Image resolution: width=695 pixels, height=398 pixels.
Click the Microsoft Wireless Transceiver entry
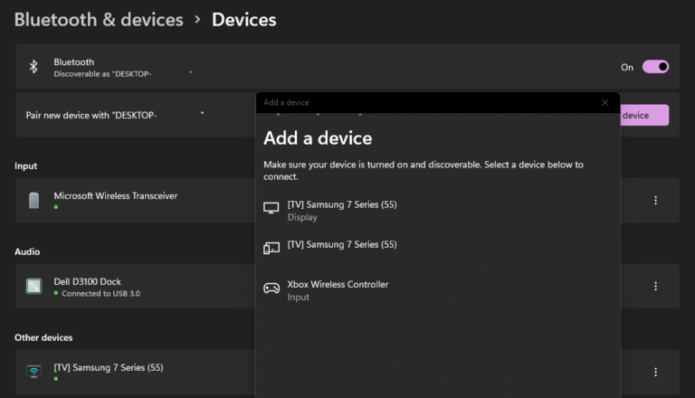135,200
